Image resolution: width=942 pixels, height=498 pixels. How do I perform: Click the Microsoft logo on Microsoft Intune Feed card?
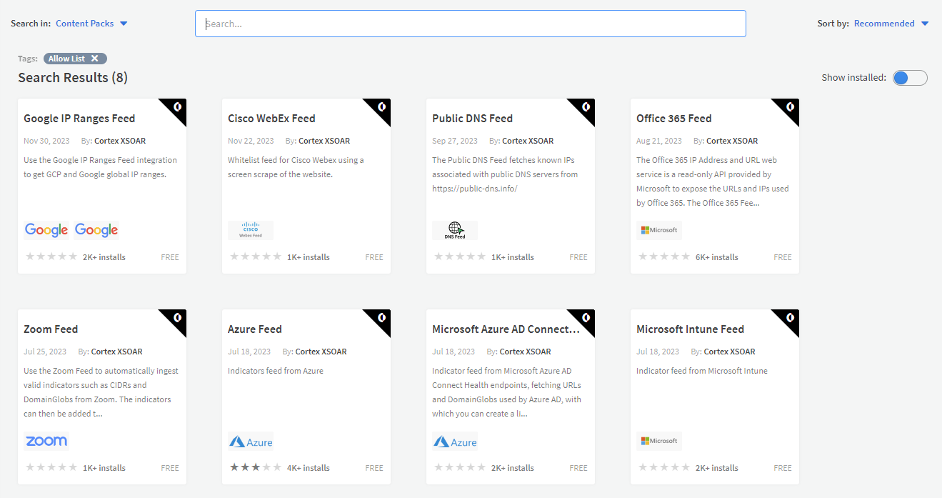tap(659, 441)
